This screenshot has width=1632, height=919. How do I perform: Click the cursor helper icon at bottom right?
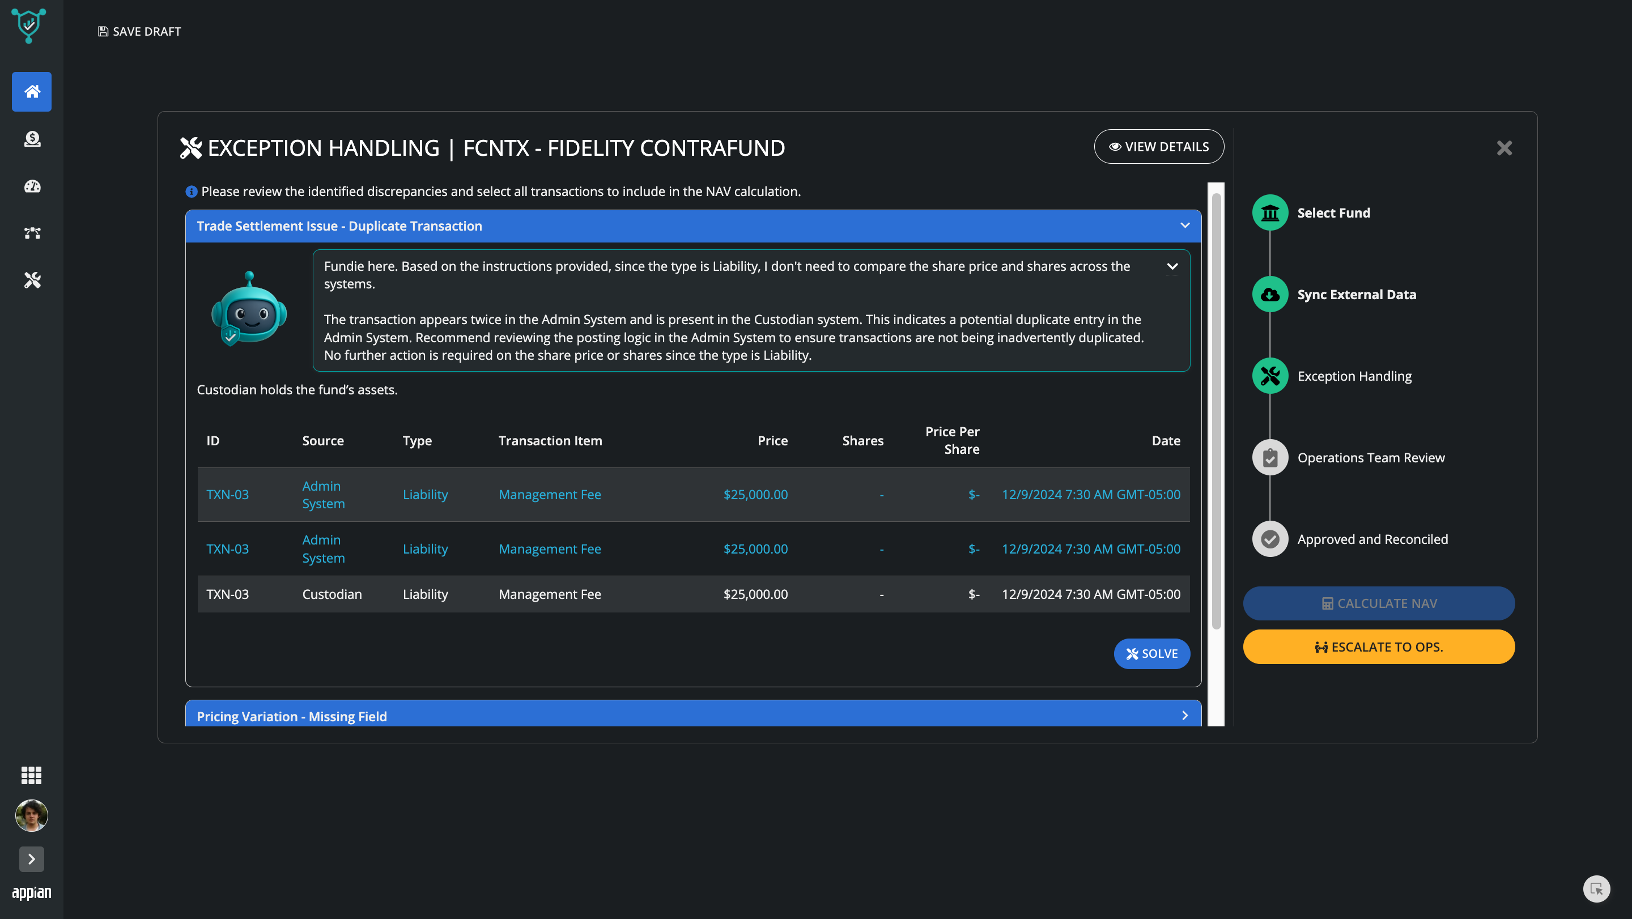click(x=1596, y=888)
